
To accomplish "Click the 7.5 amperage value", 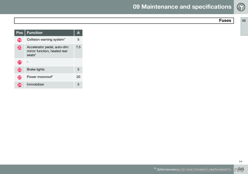I will [x=78, y=47].
